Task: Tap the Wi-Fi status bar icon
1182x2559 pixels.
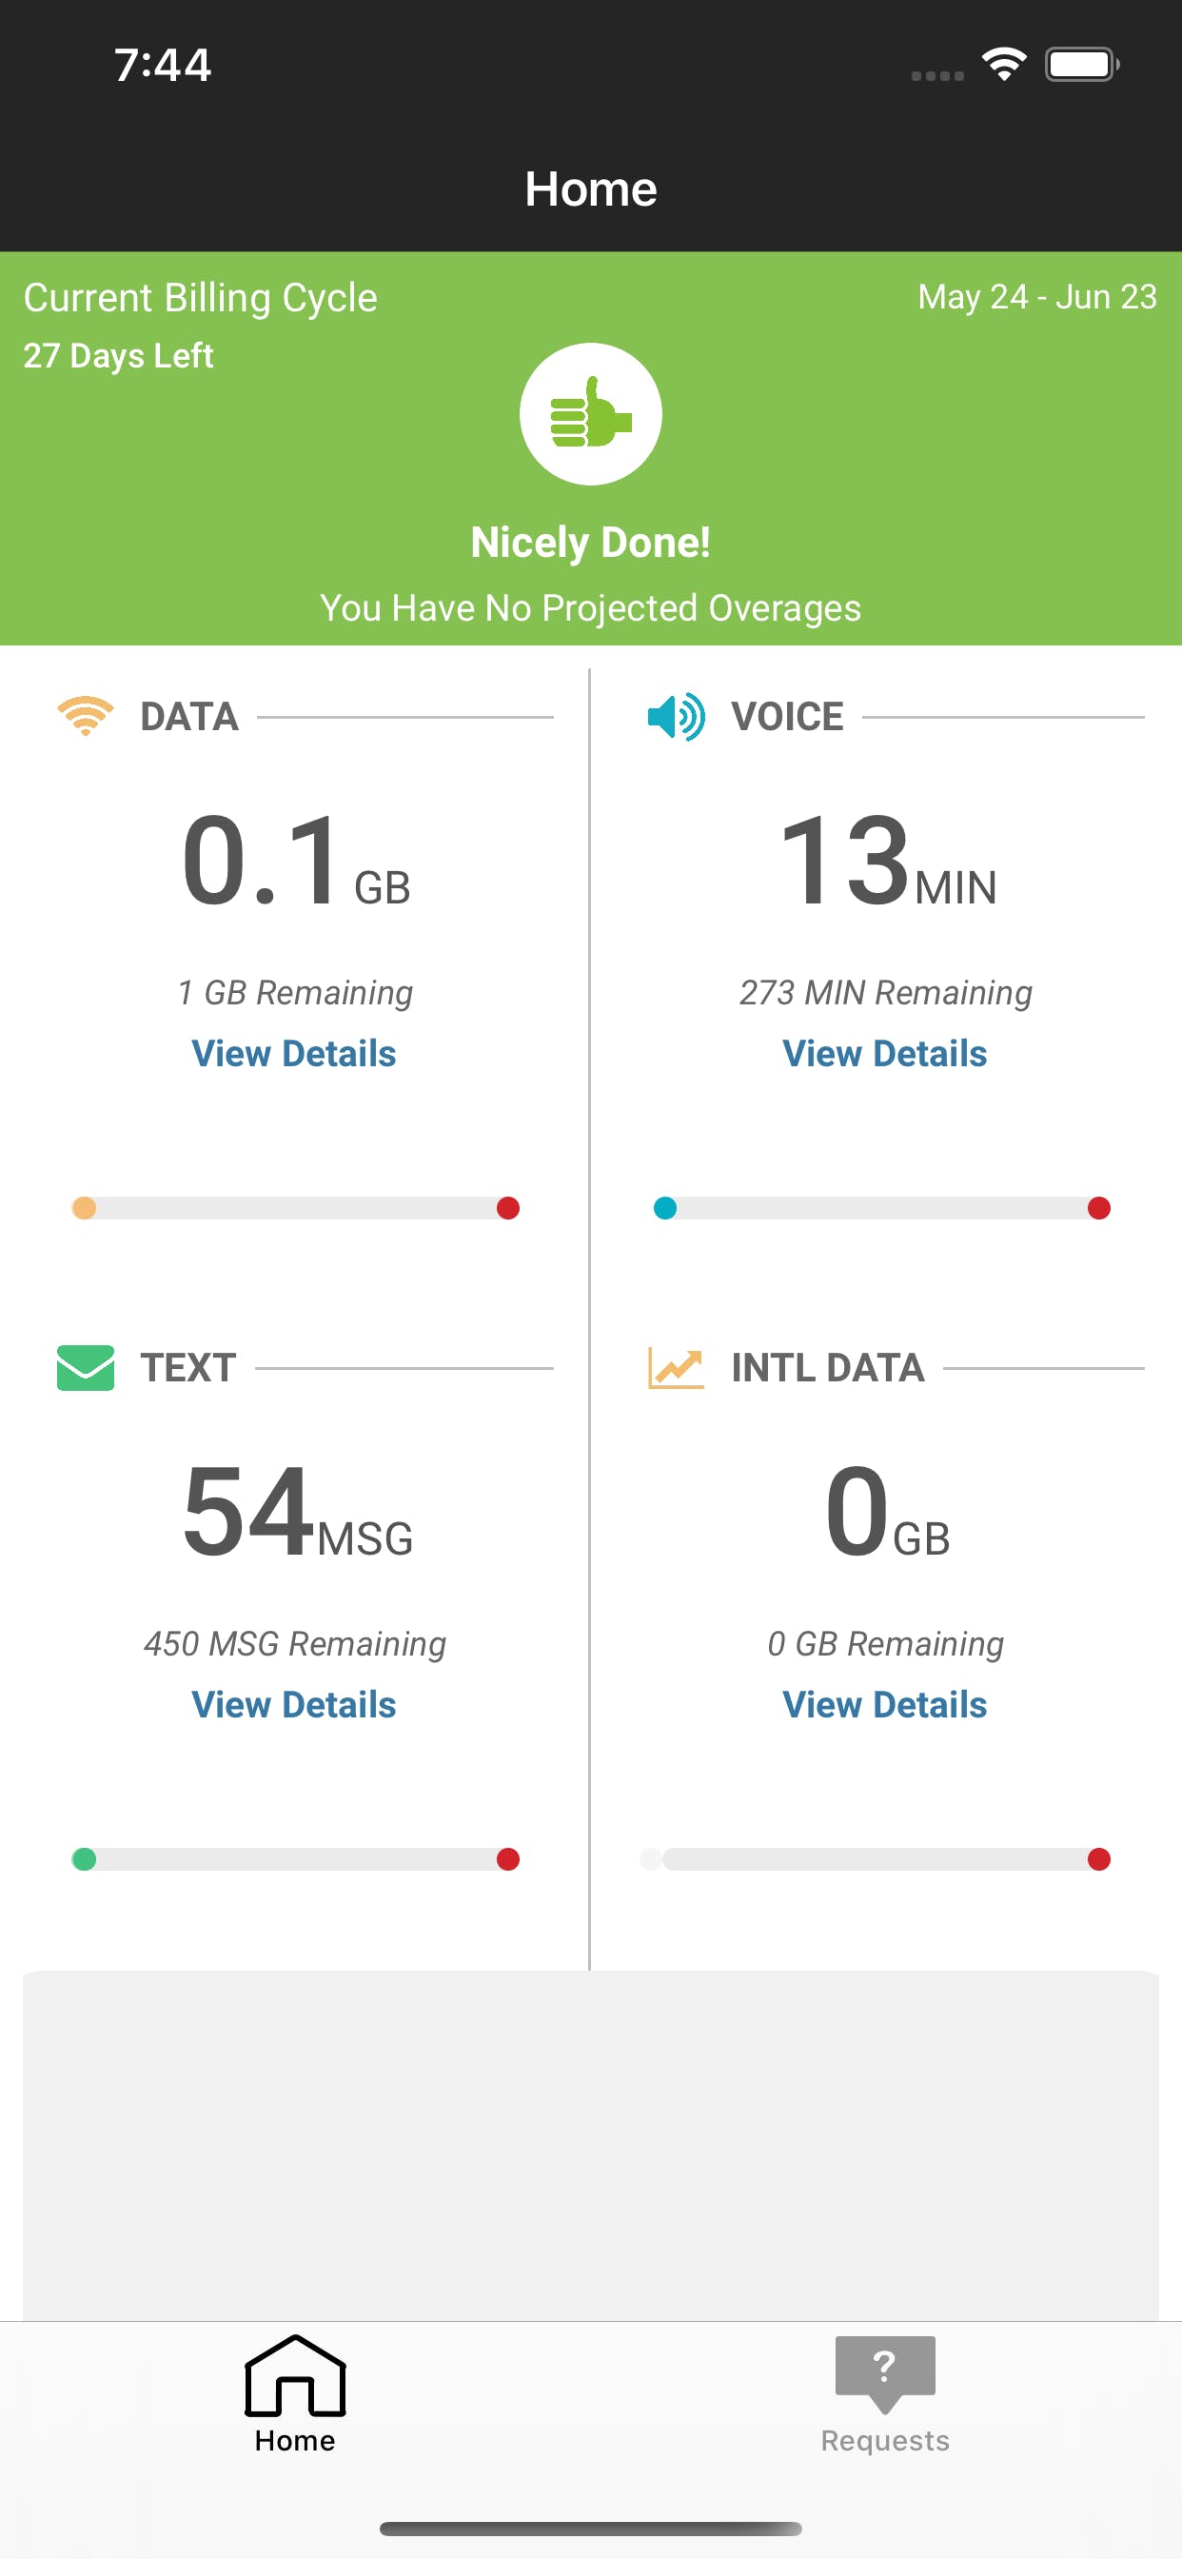Action: pyautogui.click(x=1003, y=66)
